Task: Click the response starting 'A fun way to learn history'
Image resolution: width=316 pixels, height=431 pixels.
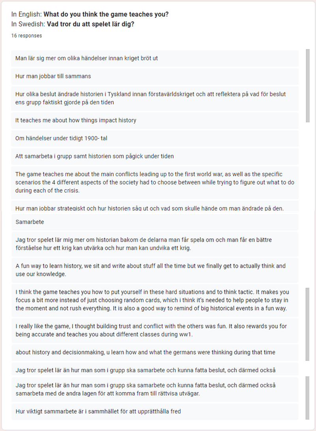Action: click(155, 270)
